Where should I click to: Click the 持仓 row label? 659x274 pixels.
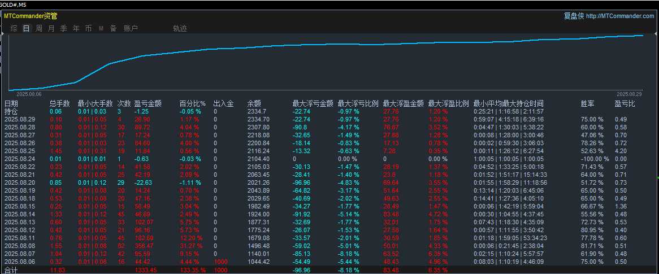tap(11, 112)
